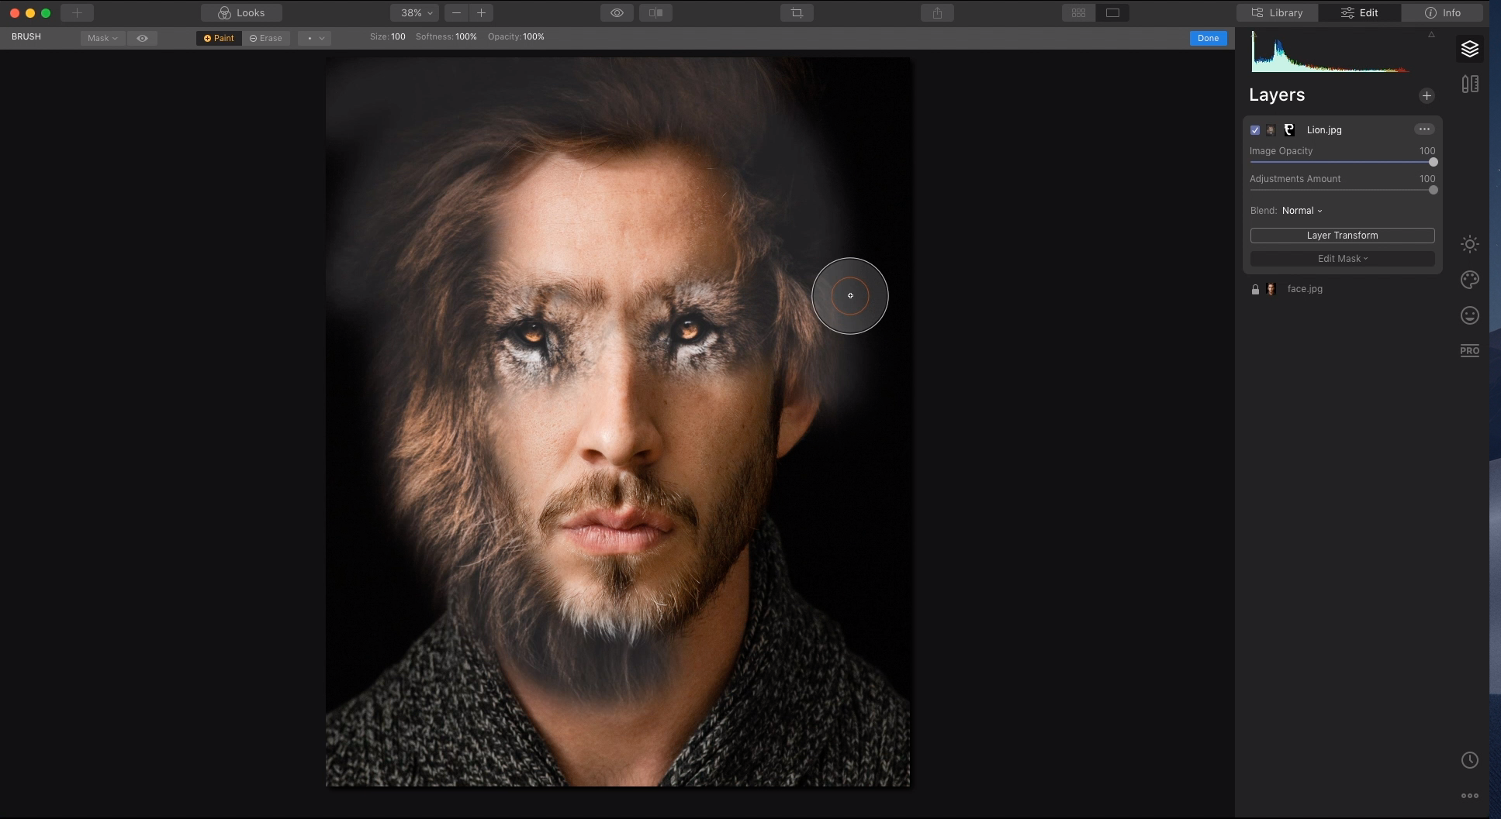The image size is (1501, 819).
Task: Open the Creative tools palette icon
Action: [1471, 280]
